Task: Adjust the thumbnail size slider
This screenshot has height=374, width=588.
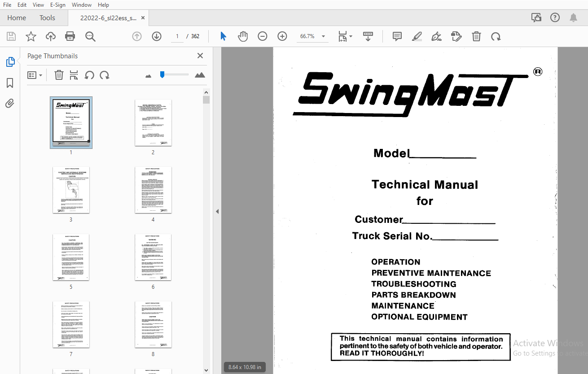Action: 162,74
